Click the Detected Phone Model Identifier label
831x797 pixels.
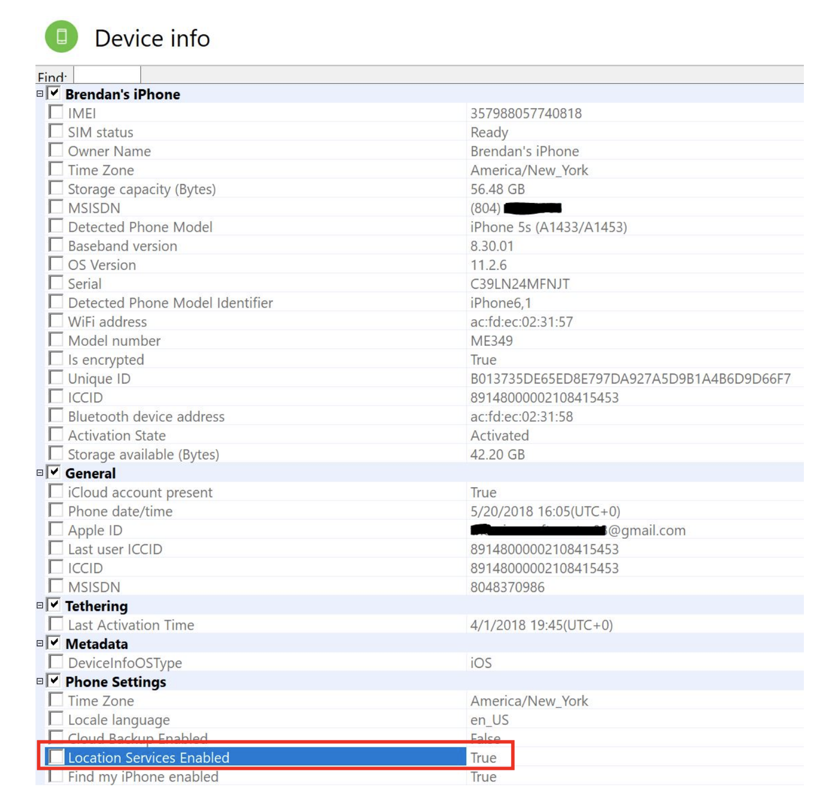pyautogui.click(x=171, y=303)
